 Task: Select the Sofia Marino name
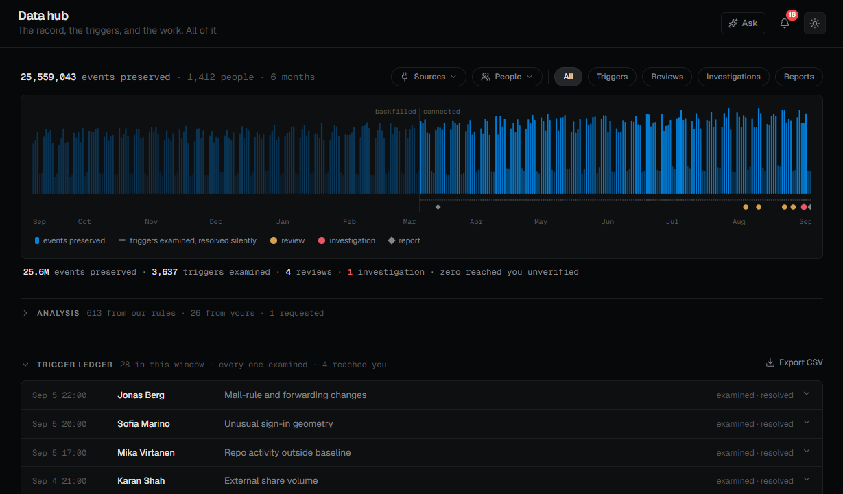point(143,424)
